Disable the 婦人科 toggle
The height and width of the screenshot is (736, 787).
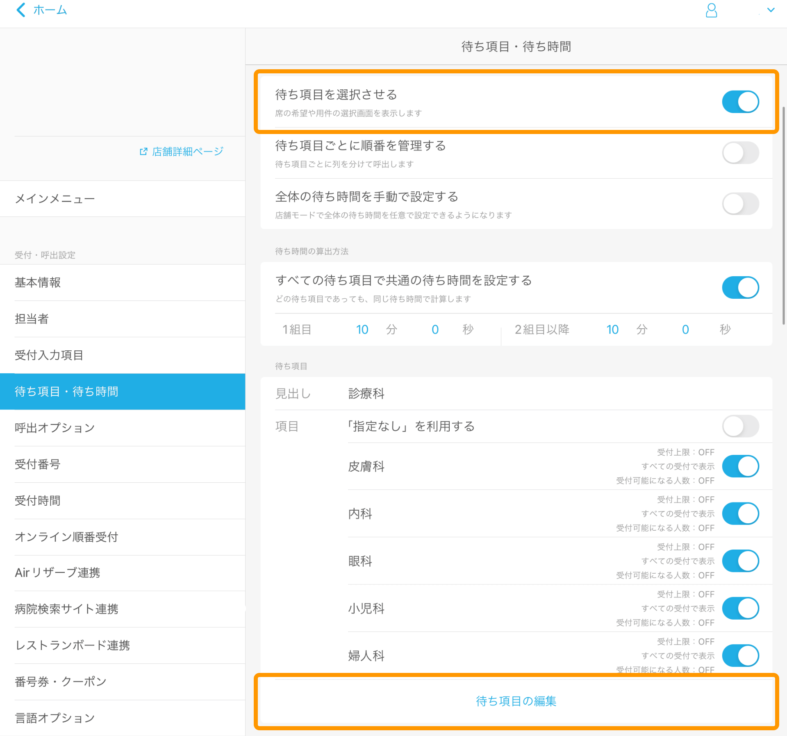coord(740,656)
